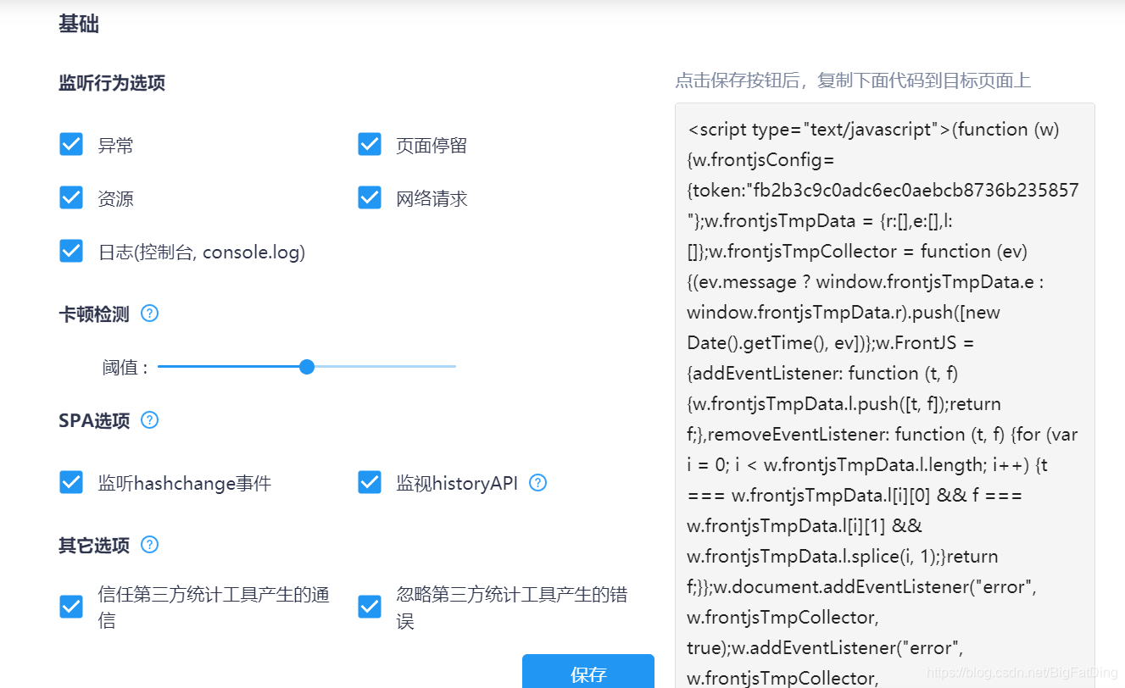Click the 其它选项 label
Image resolution: width=1125 pixels, height=688 pixels.
94,545
